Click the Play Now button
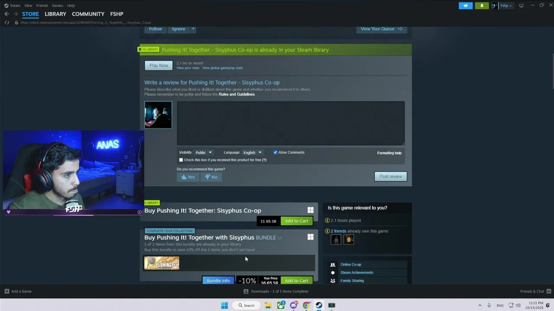This screenshot has width=554, height=311. tap(158, 65)
